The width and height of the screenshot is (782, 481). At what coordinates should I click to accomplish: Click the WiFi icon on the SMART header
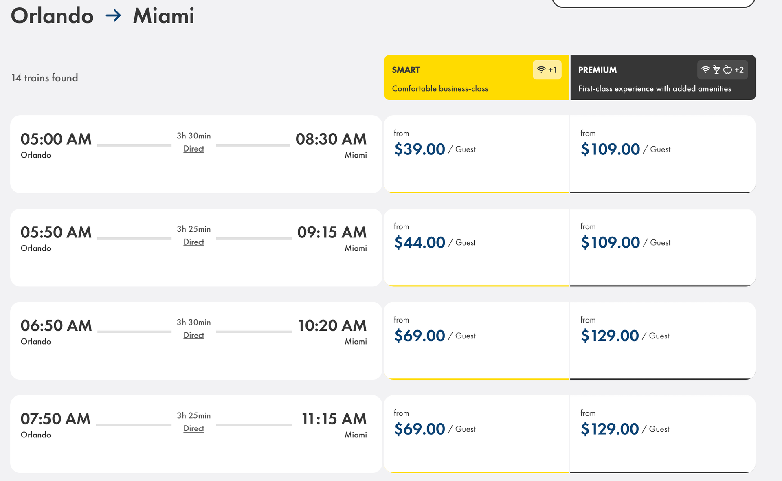(x=540, y=70)
